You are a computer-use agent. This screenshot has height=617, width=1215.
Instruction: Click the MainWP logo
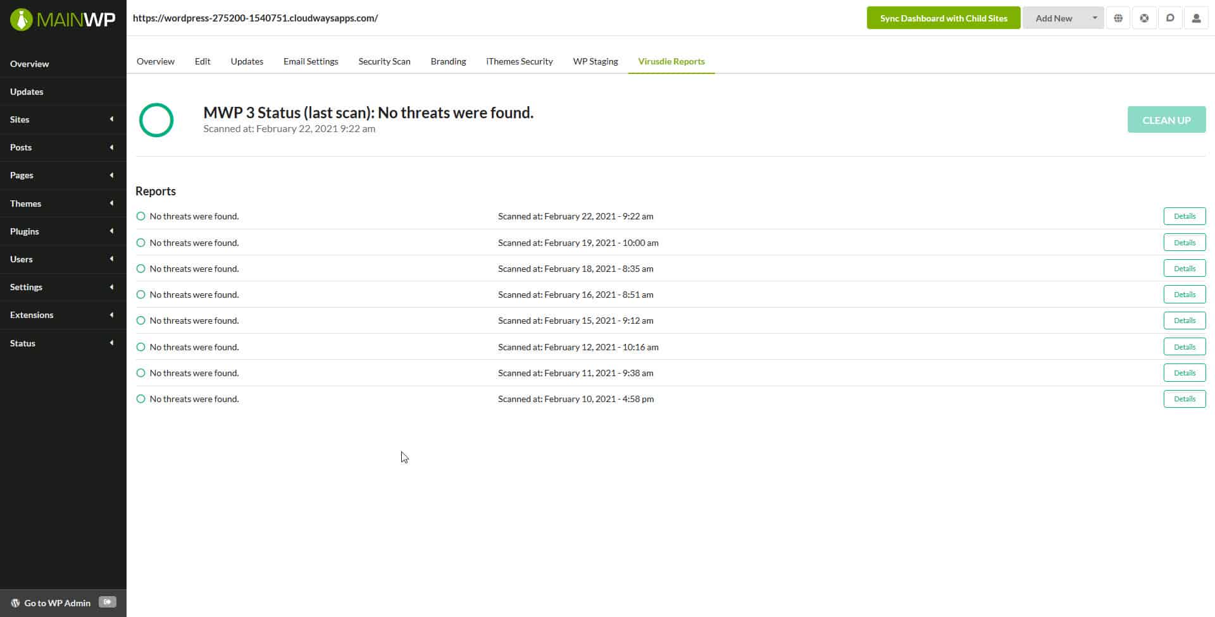63,19
